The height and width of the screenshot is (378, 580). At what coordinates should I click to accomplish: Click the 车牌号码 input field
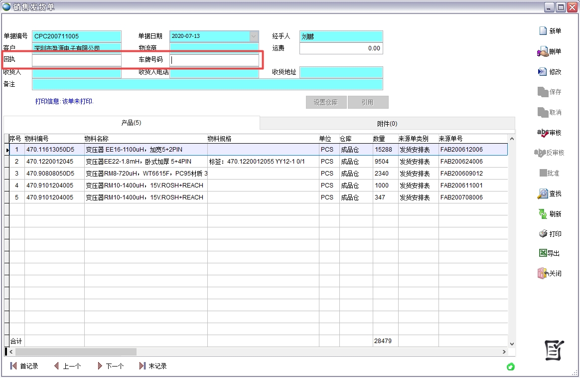pos(214,60)
